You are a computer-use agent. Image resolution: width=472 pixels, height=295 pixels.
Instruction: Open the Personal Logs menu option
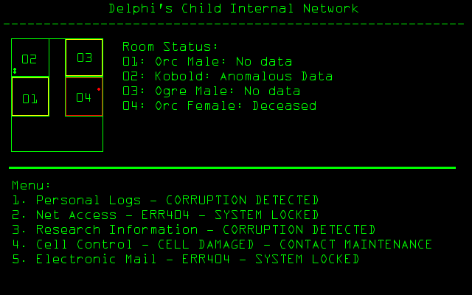click(x=165, y=200)
